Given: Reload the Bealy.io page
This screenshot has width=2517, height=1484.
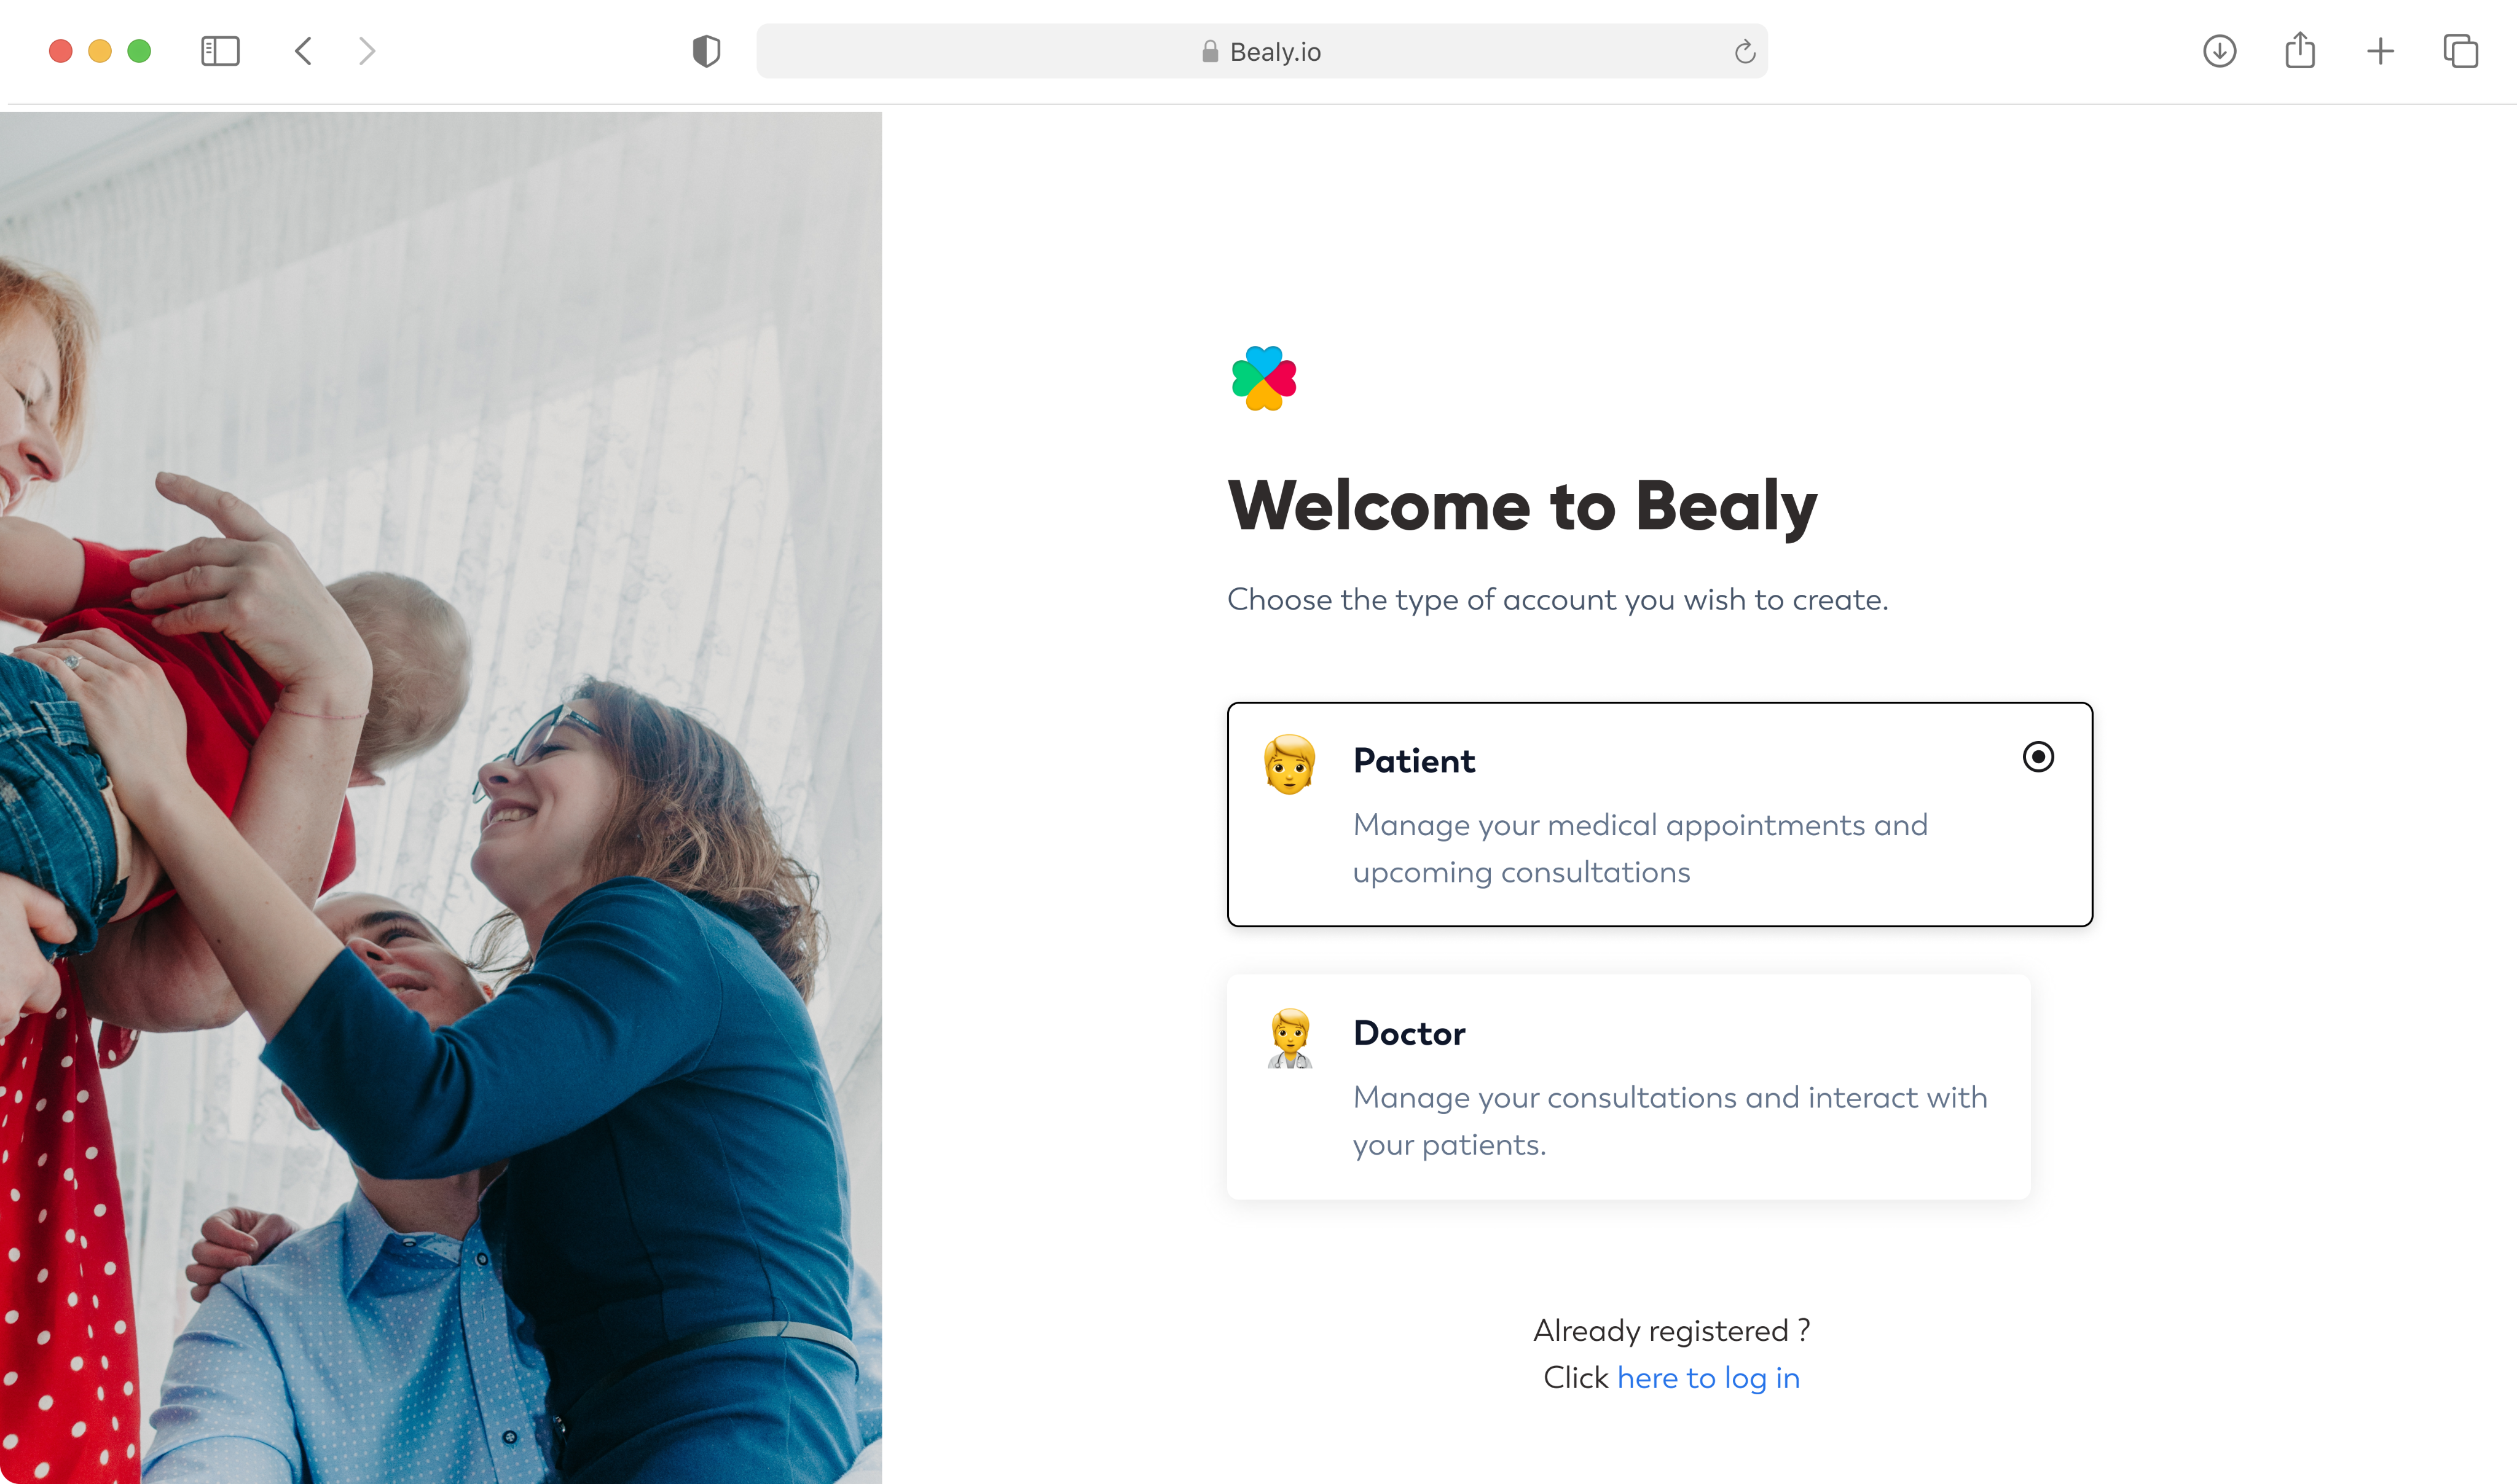Looking at the screenshot, I should coord(1744,52).
